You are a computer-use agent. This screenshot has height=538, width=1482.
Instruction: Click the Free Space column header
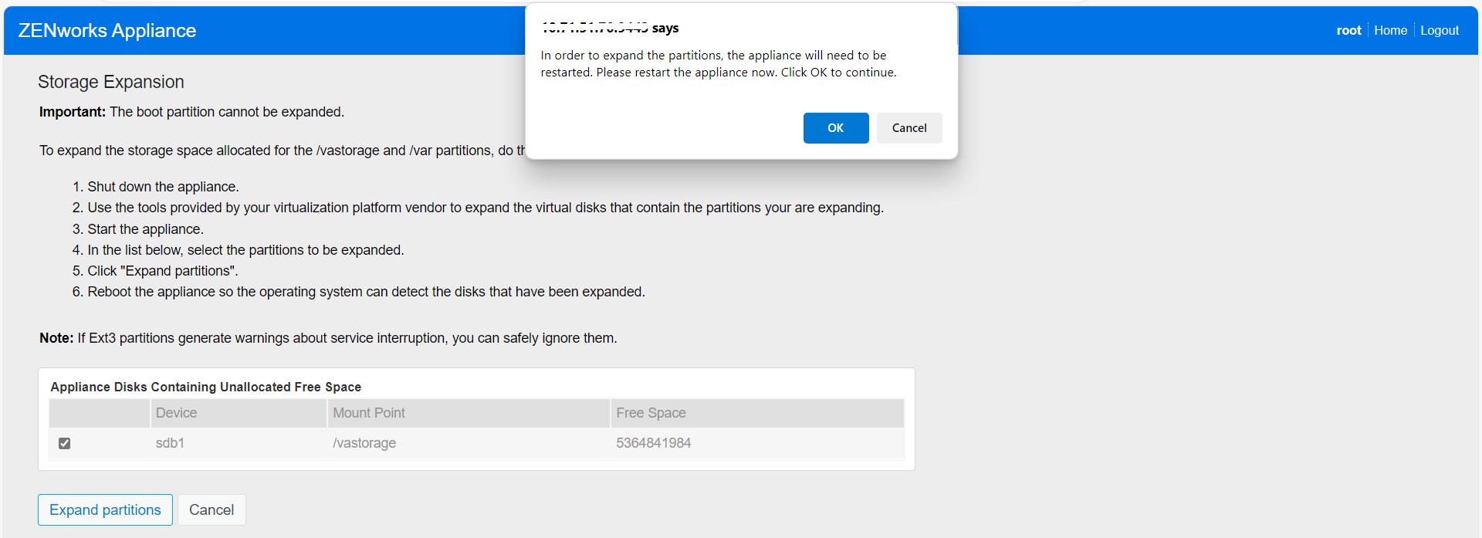tap(651, 413)
